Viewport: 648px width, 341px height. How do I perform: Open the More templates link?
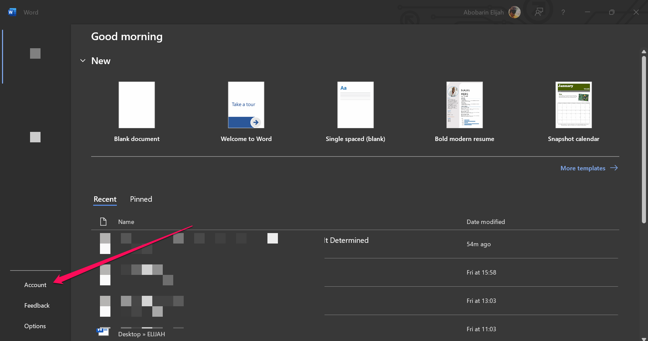point(582,168)
